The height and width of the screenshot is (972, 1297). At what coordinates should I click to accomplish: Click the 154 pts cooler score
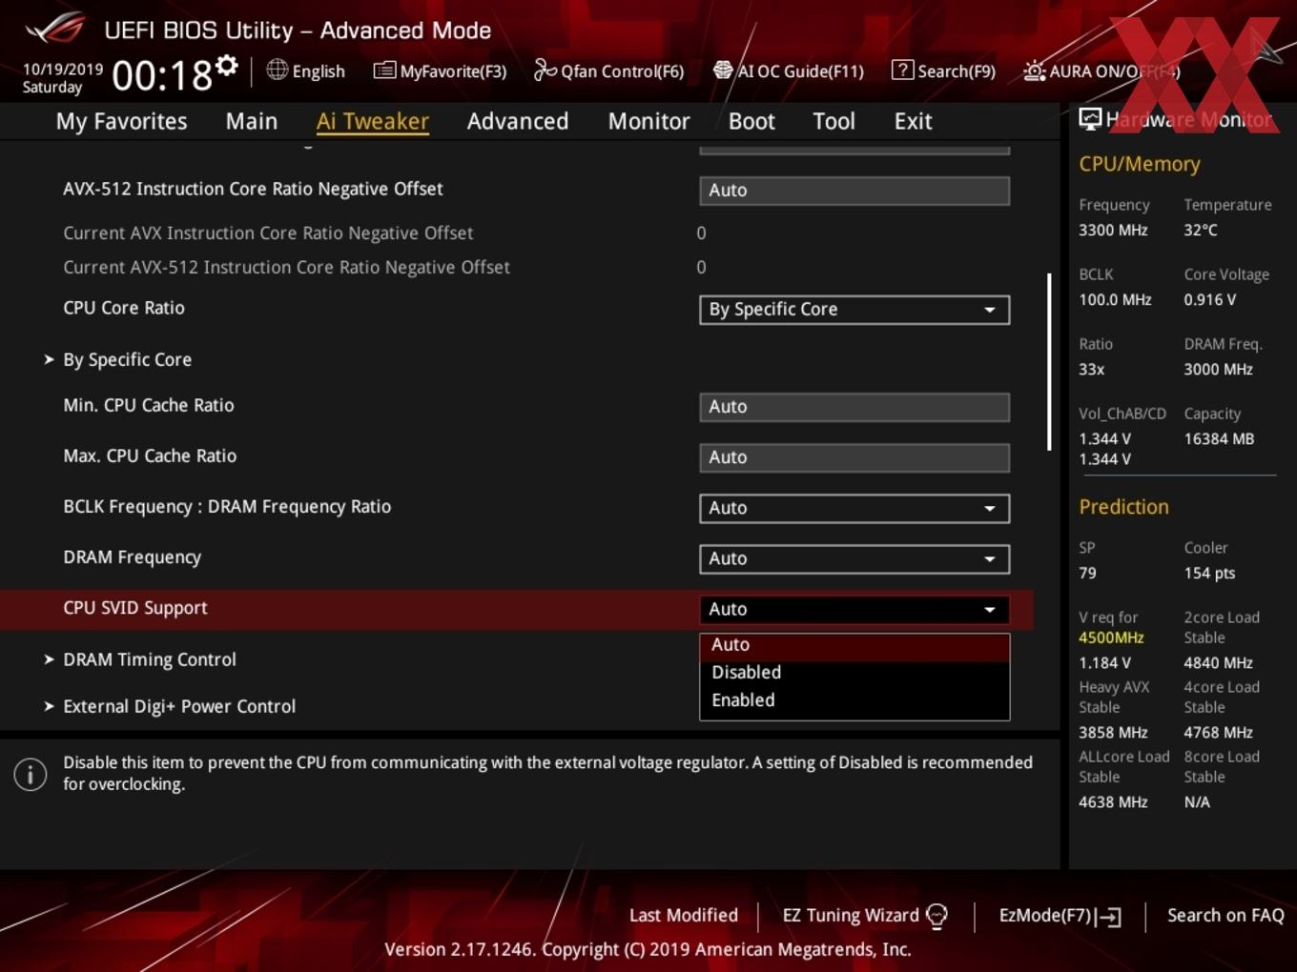[1209, 574]
